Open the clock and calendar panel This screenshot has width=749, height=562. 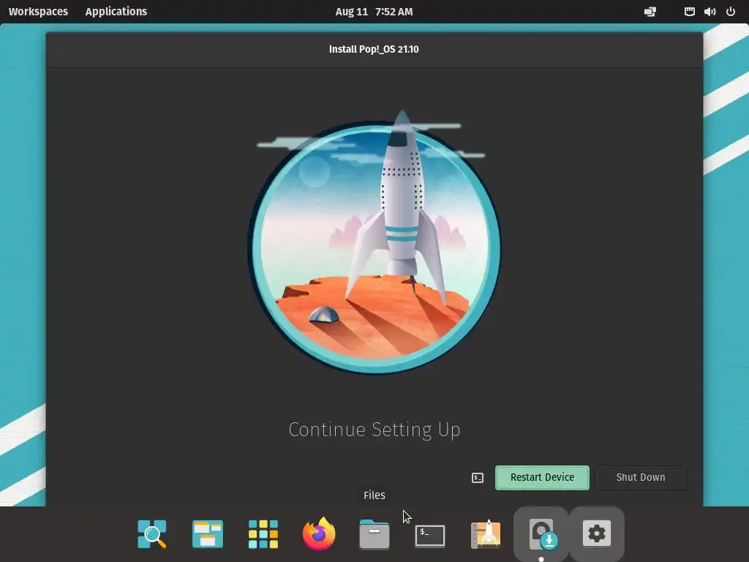[374, 12]
